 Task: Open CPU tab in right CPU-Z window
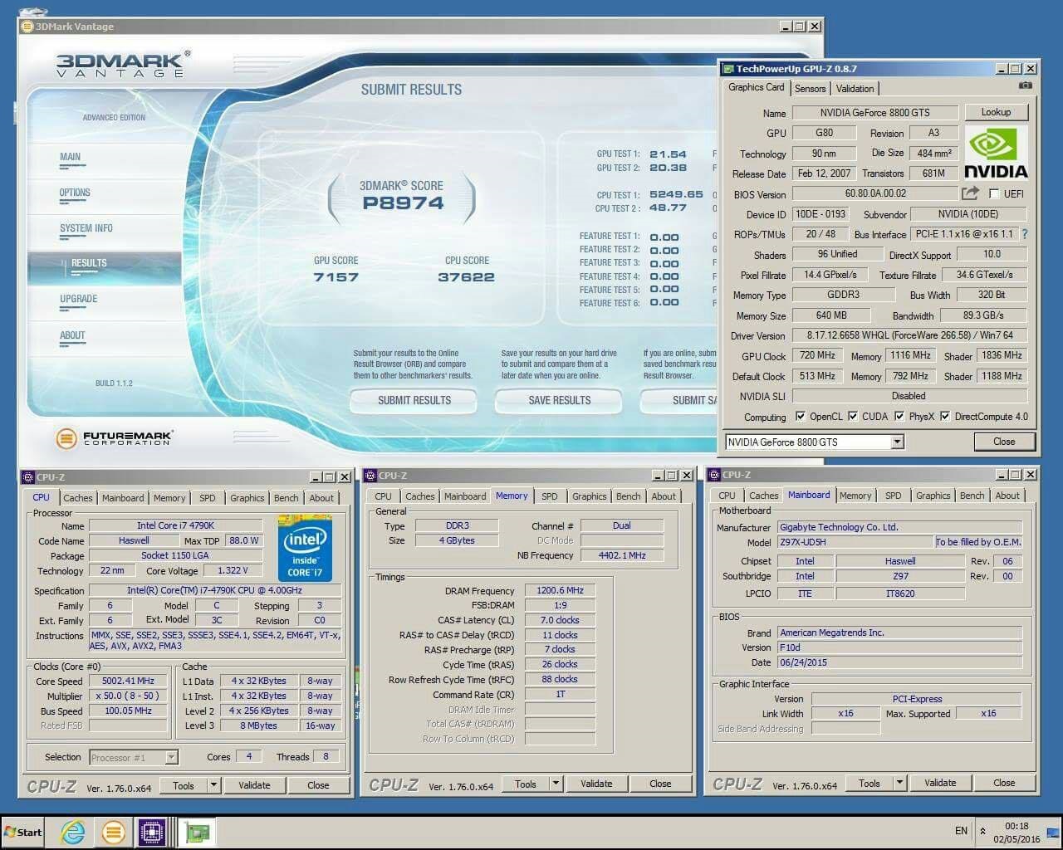pos(727,496)
